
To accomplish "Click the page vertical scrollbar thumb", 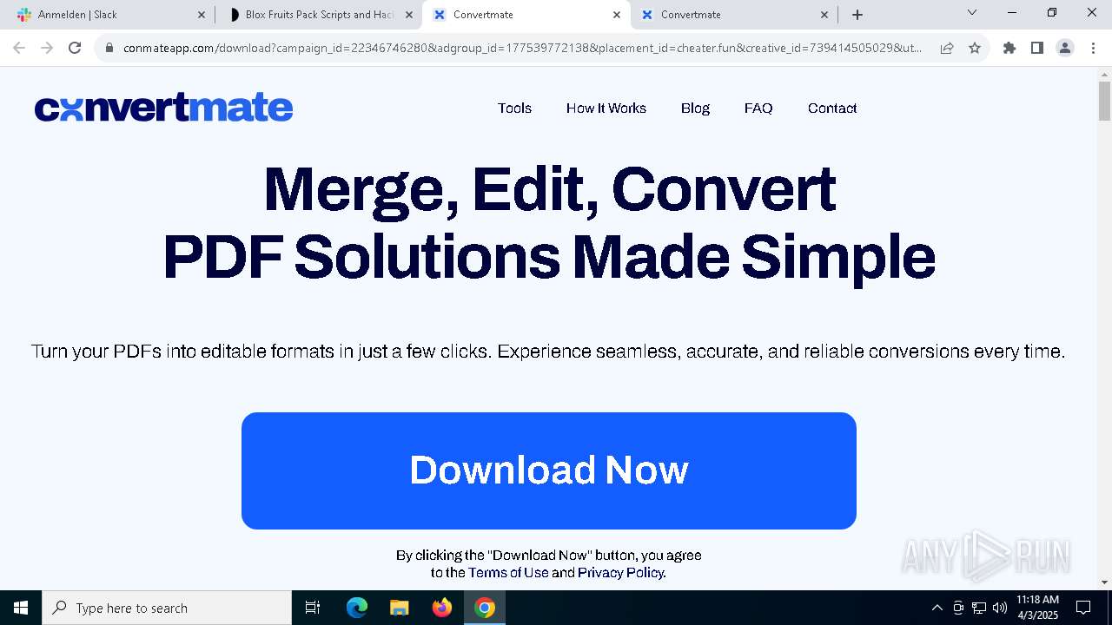I will [1105, 101].
